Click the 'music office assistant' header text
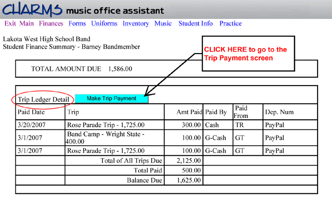This screenshot has height=197, width=332. 115,11
